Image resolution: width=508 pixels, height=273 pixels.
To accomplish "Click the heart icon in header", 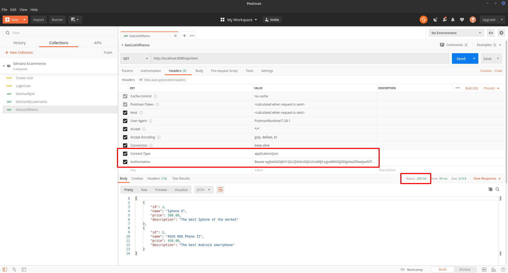I will pyautogui.click(x=462, y=20).
